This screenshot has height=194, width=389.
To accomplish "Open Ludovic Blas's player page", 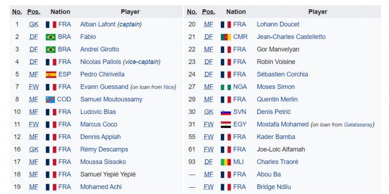I will coord(95,112).
